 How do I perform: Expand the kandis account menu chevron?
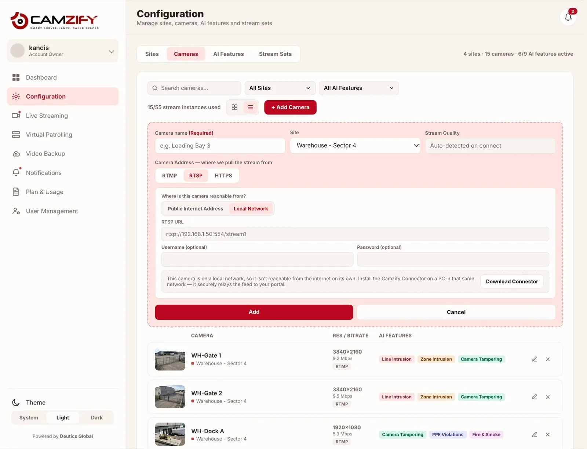click(x=112, y=52)
